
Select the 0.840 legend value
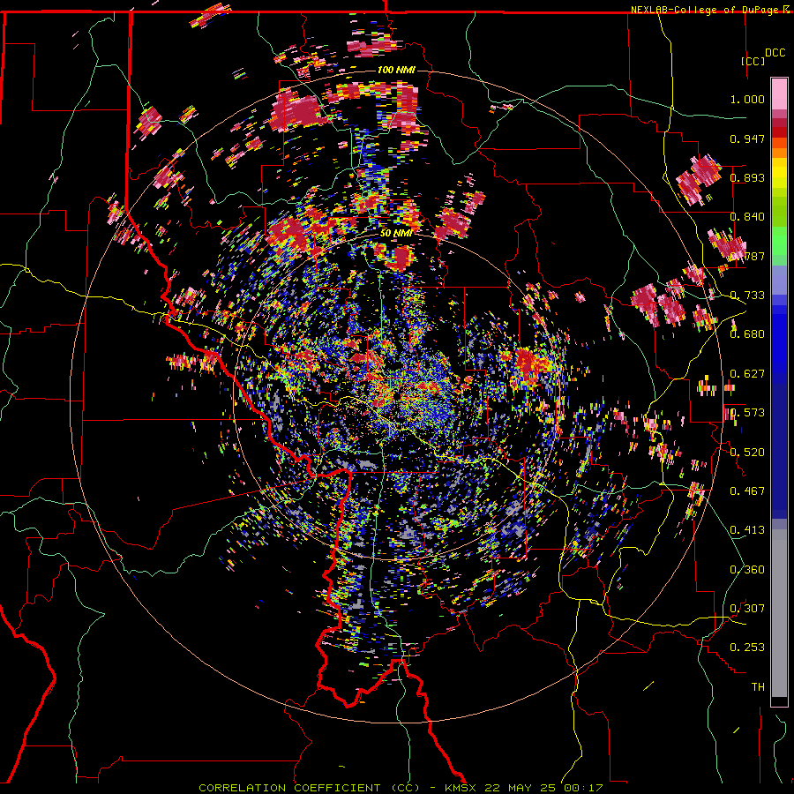tap(747, 217)
